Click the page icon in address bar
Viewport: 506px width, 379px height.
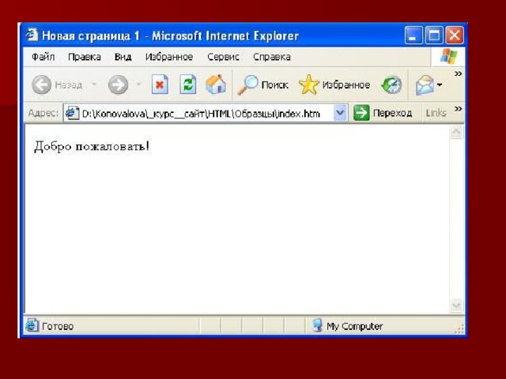point(72,113)
